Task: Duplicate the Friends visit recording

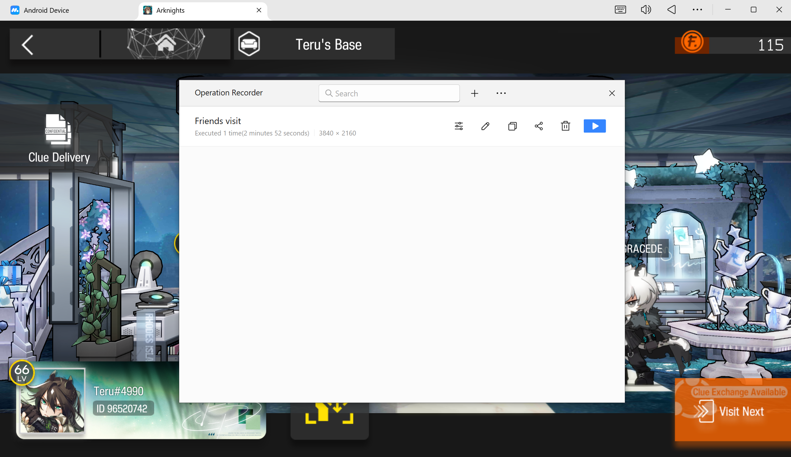Action: [x=512, y=126]
